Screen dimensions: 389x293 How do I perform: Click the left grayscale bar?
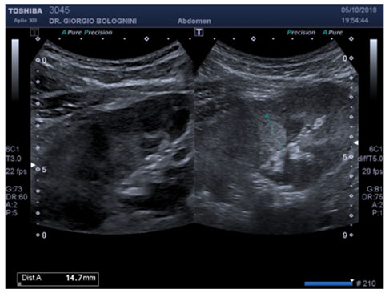pyautogui.click(x=15, y=70)
